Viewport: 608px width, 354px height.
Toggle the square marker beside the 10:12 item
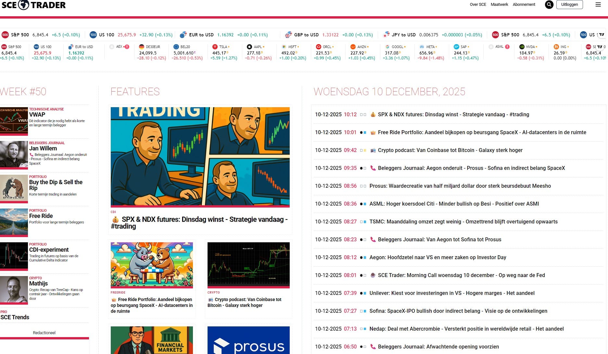coord(361,114)
